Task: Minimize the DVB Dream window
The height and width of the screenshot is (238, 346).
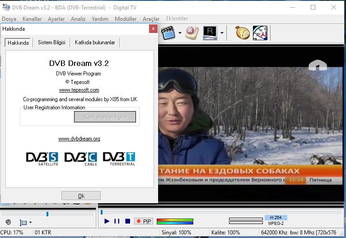Action: pyautogui.click(x=293, y=7)
